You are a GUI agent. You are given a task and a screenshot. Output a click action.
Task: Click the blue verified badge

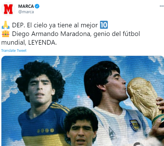37,6
